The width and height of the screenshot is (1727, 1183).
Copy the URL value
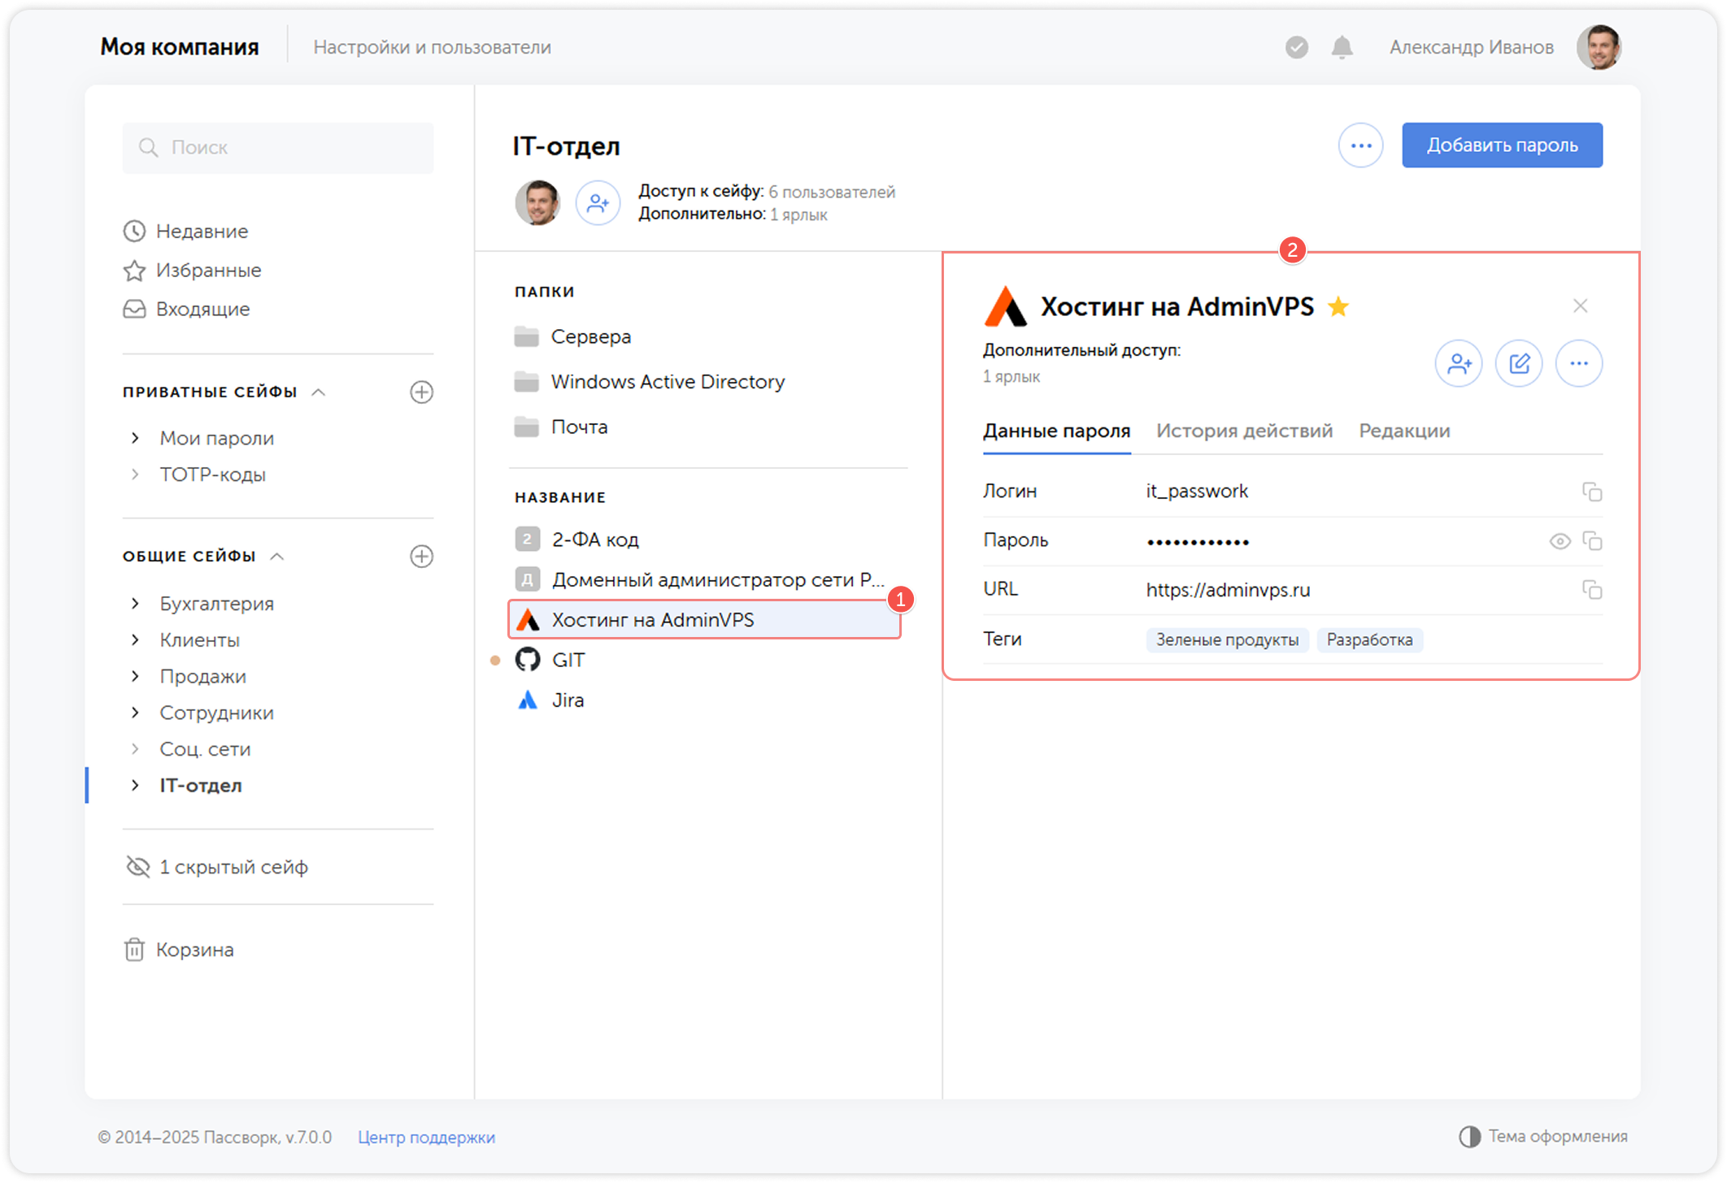click(1592, 590)
